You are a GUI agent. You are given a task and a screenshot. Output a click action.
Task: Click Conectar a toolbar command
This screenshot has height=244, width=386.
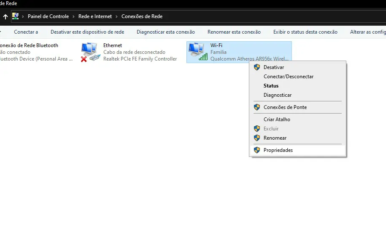[26, 32]
